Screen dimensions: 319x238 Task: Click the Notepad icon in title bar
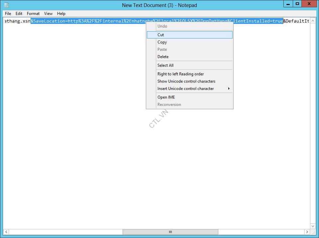[x=6, y=5]
